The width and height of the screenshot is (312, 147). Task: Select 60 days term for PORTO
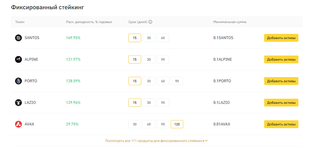(163, 81)
